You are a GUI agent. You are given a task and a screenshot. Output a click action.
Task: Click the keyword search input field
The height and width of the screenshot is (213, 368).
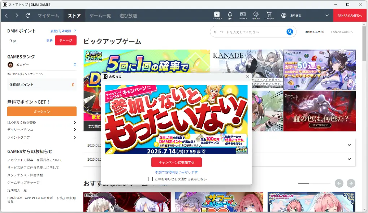249,32
